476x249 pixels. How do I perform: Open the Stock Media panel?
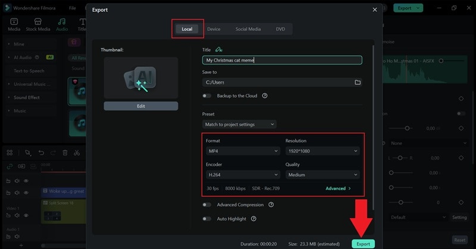[38, 24]
